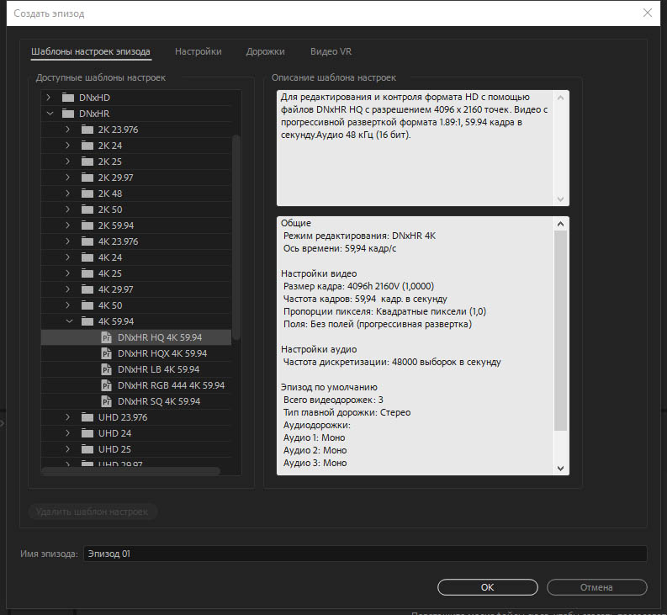This screenshot has width=667, height=615.
Task: Click the UHD 25 folder icon
Action: pyautogui.click(x=87, y=449)
